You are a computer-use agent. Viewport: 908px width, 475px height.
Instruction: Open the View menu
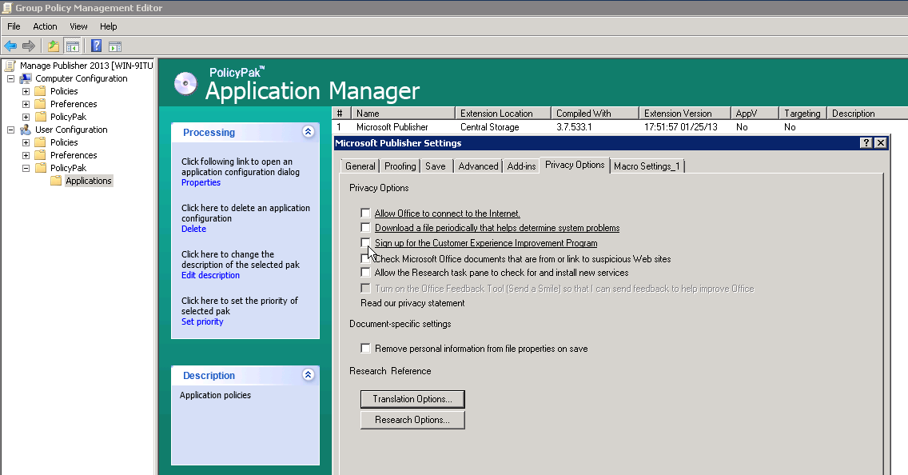[x=78, y=26]
